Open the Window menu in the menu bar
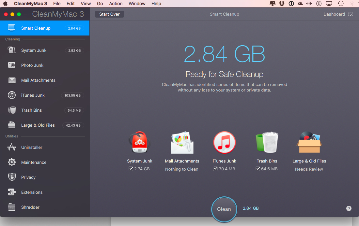359x226 pixels. pyautogui.click(x=137, y=4)
